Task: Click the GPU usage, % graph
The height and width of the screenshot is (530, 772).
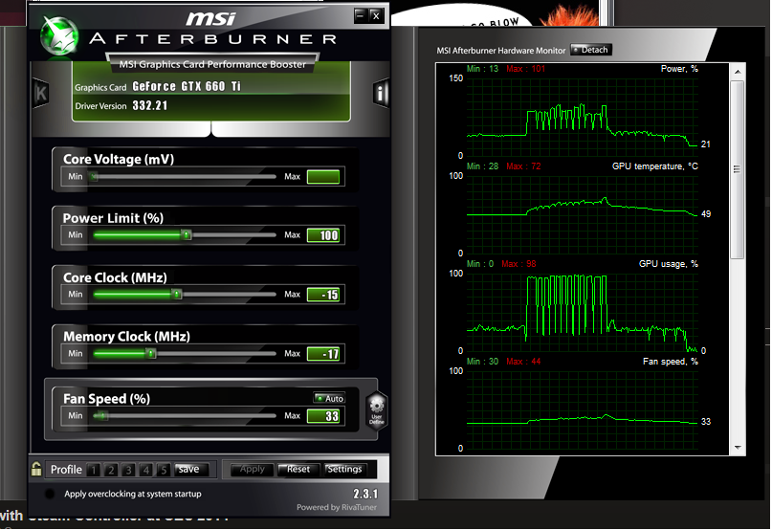Action: 582,312
